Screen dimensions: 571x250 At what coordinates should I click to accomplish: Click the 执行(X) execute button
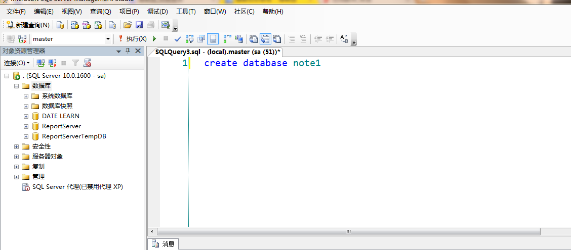click(x=133, y=38)
